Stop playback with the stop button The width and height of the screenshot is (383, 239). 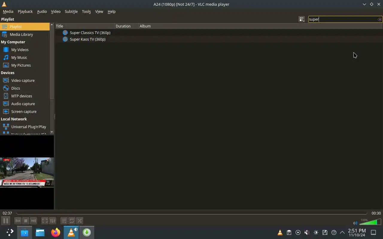26,221
